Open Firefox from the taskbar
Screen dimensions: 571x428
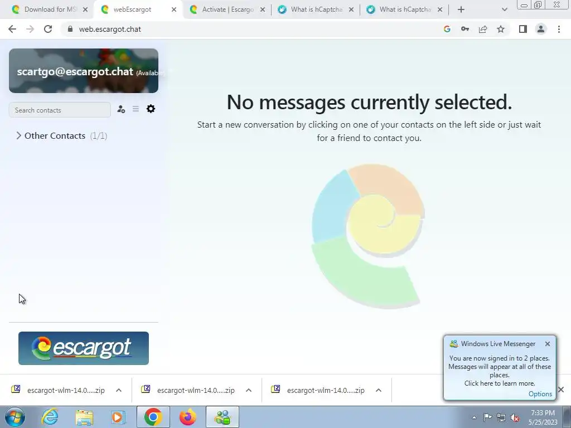pyautogui.click(x=188, y=417)
